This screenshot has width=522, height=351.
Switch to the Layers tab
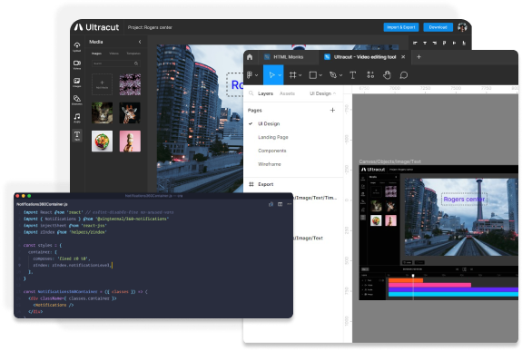click(x=265, y=93)
